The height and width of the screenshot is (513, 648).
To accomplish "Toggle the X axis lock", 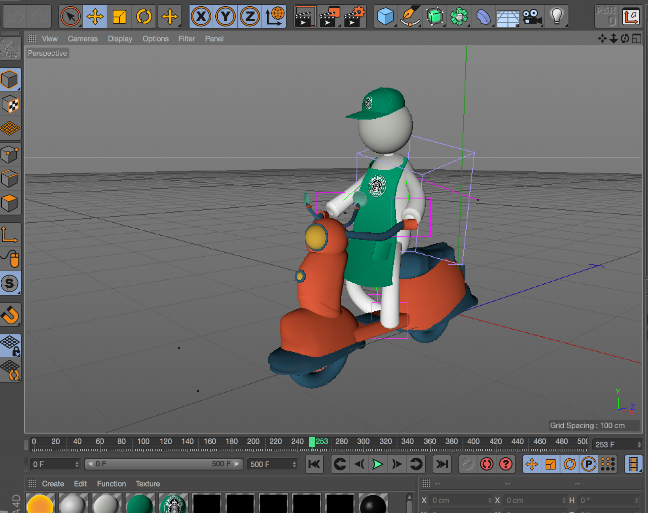I will tap(201, 16).
